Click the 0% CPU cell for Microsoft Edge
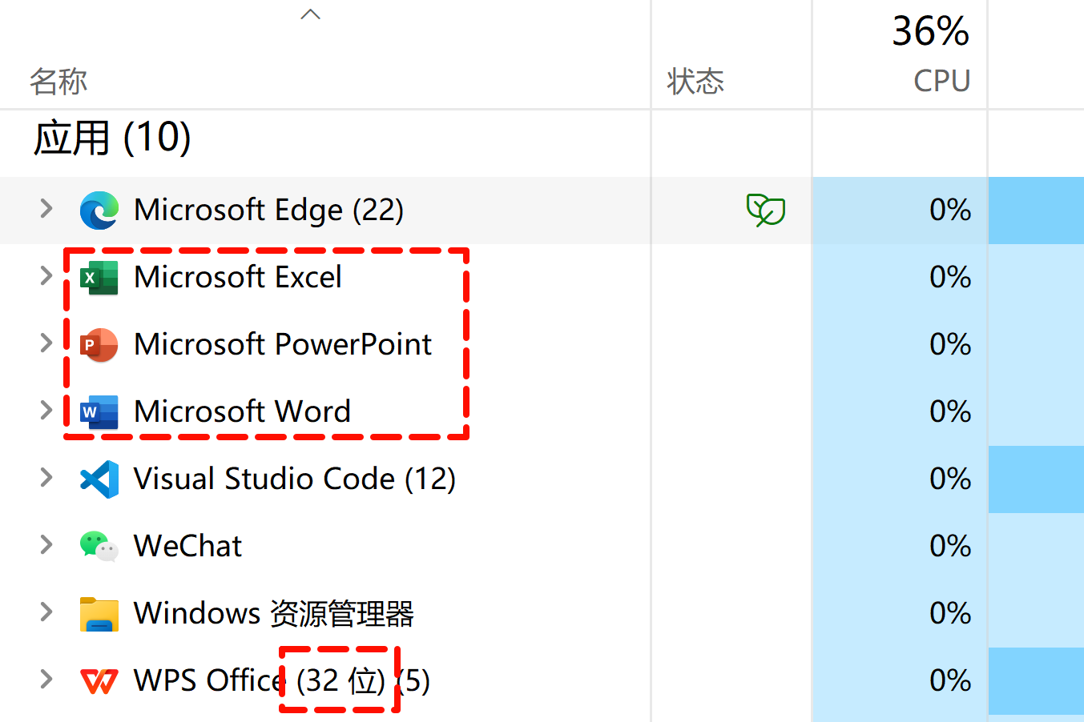 coord(950,210)
